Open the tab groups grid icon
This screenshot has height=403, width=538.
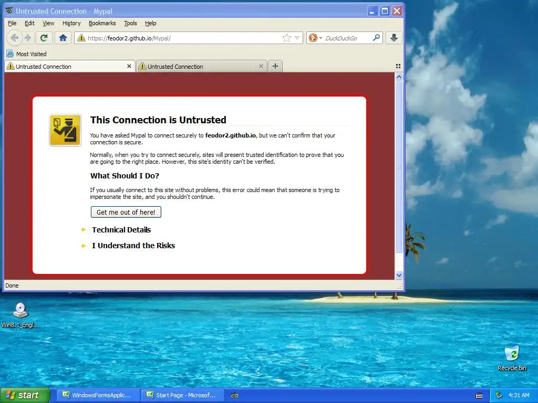[x=398, y=66]
